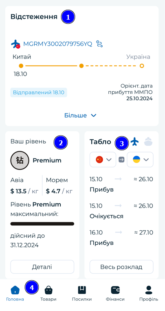Viewport: 165px width, 311px height.
Task: Click the swap direction arrow between countries
Action: (121, 160)
